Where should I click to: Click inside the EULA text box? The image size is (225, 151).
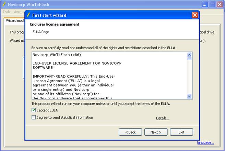click(109, 75)
